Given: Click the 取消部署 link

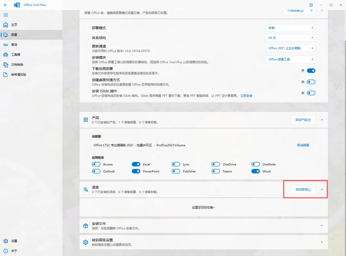Looking at the screenshot, I should coord(303,145).
